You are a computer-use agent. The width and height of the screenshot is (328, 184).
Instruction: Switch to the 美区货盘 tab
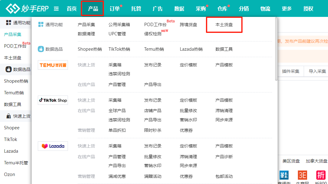coord(291,161)
